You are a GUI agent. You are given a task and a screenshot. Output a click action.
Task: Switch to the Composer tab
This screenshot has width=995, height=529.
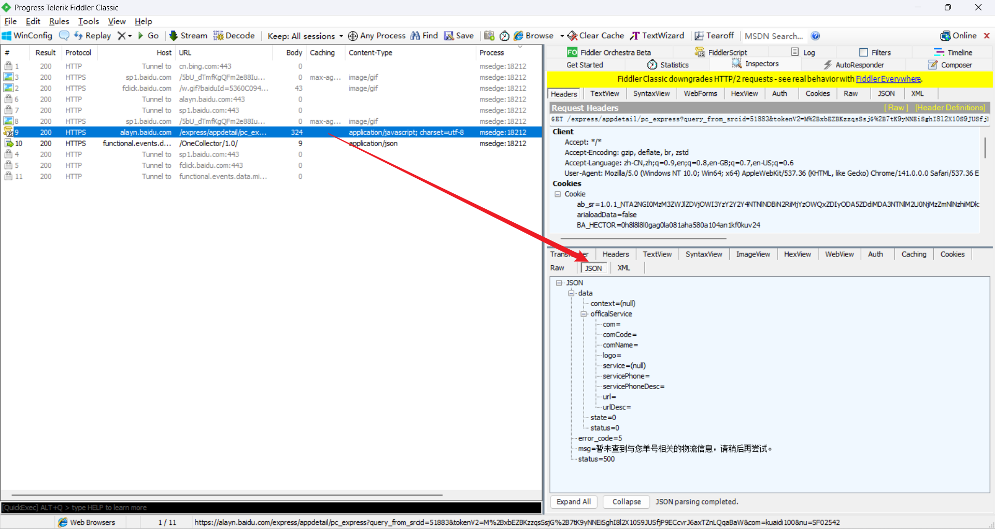(950, 65)
